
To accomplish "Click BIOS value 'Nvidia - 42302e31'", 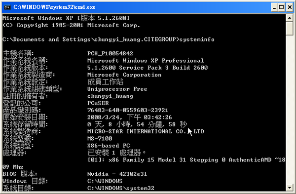I will [117, 174].
